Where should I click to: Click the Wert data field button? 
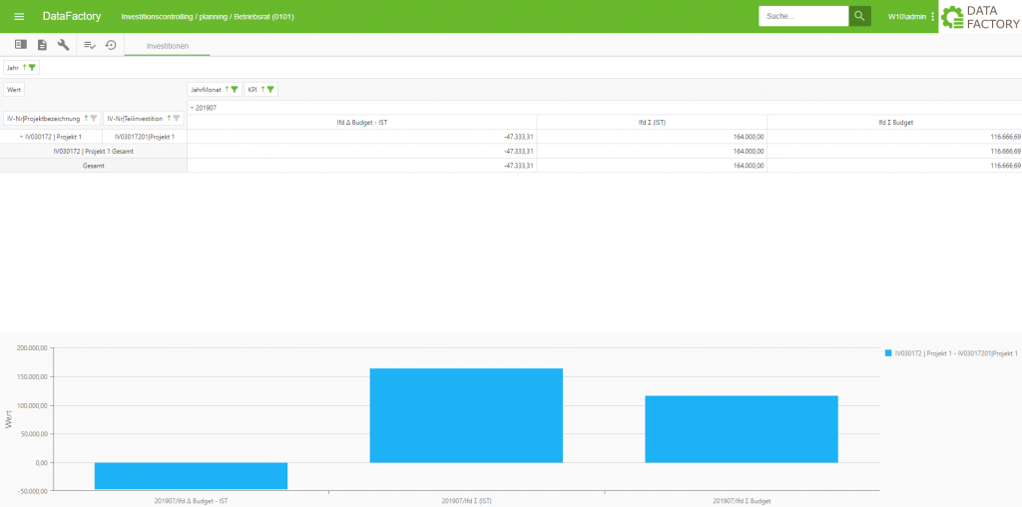click(14, 90)
